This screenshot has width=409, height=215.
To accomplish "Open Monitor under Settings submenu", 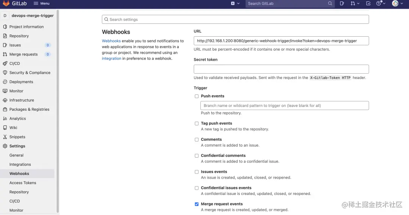I will click(16, 210).
